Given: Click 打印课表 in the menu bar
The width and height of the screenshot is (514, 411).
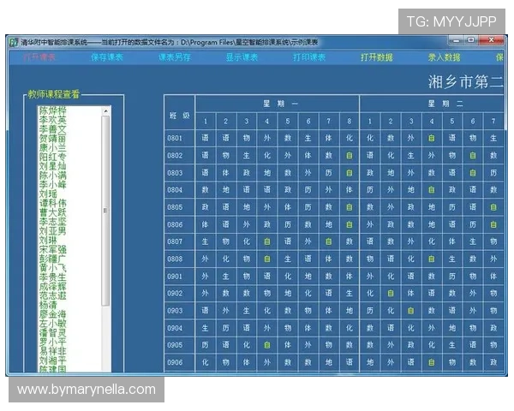Looking at the screenshot, I should click(309, 57).
